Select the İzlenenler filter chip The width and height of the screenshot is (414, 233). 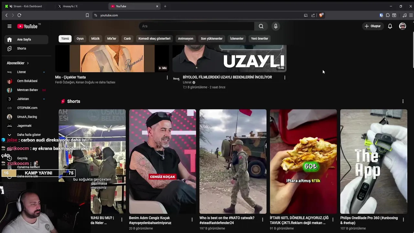[x=237, y=39]
